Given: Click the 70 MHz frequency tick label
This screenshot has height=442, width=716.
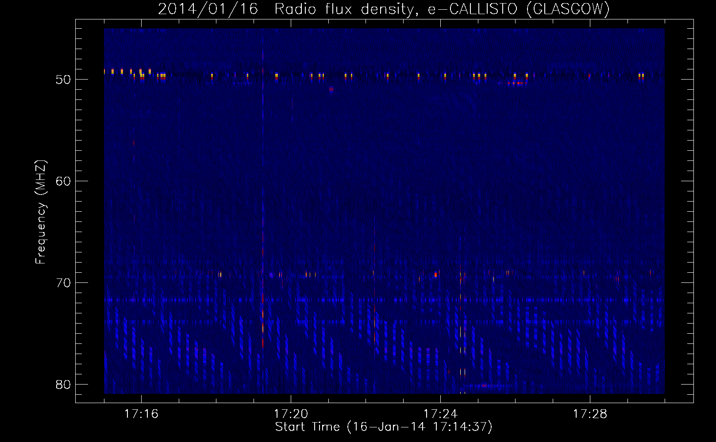Looking at the screenshot, I should click(63, 283).
